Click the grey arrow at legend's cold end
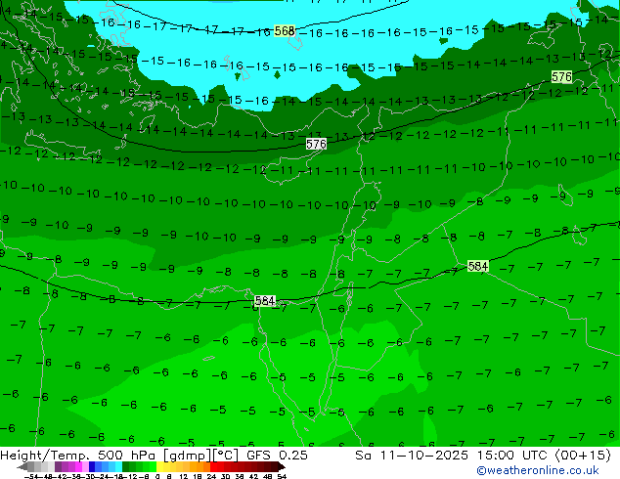The width and height of the screenshot is (620, 479). 22,466
